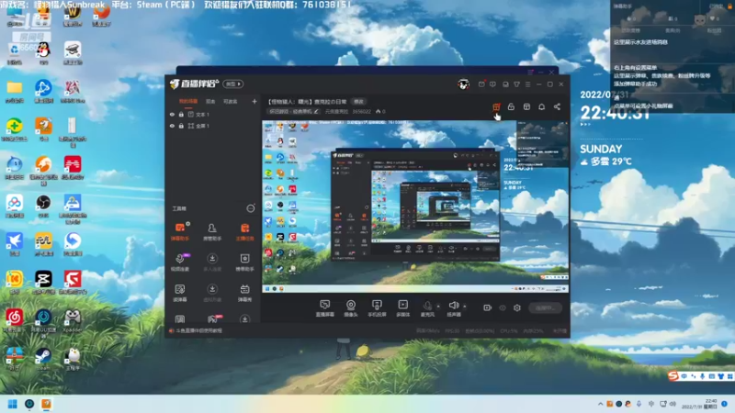Open the Steam desktop shortcut
This screenshot has width=735, height=413.
tap(43, 359)
